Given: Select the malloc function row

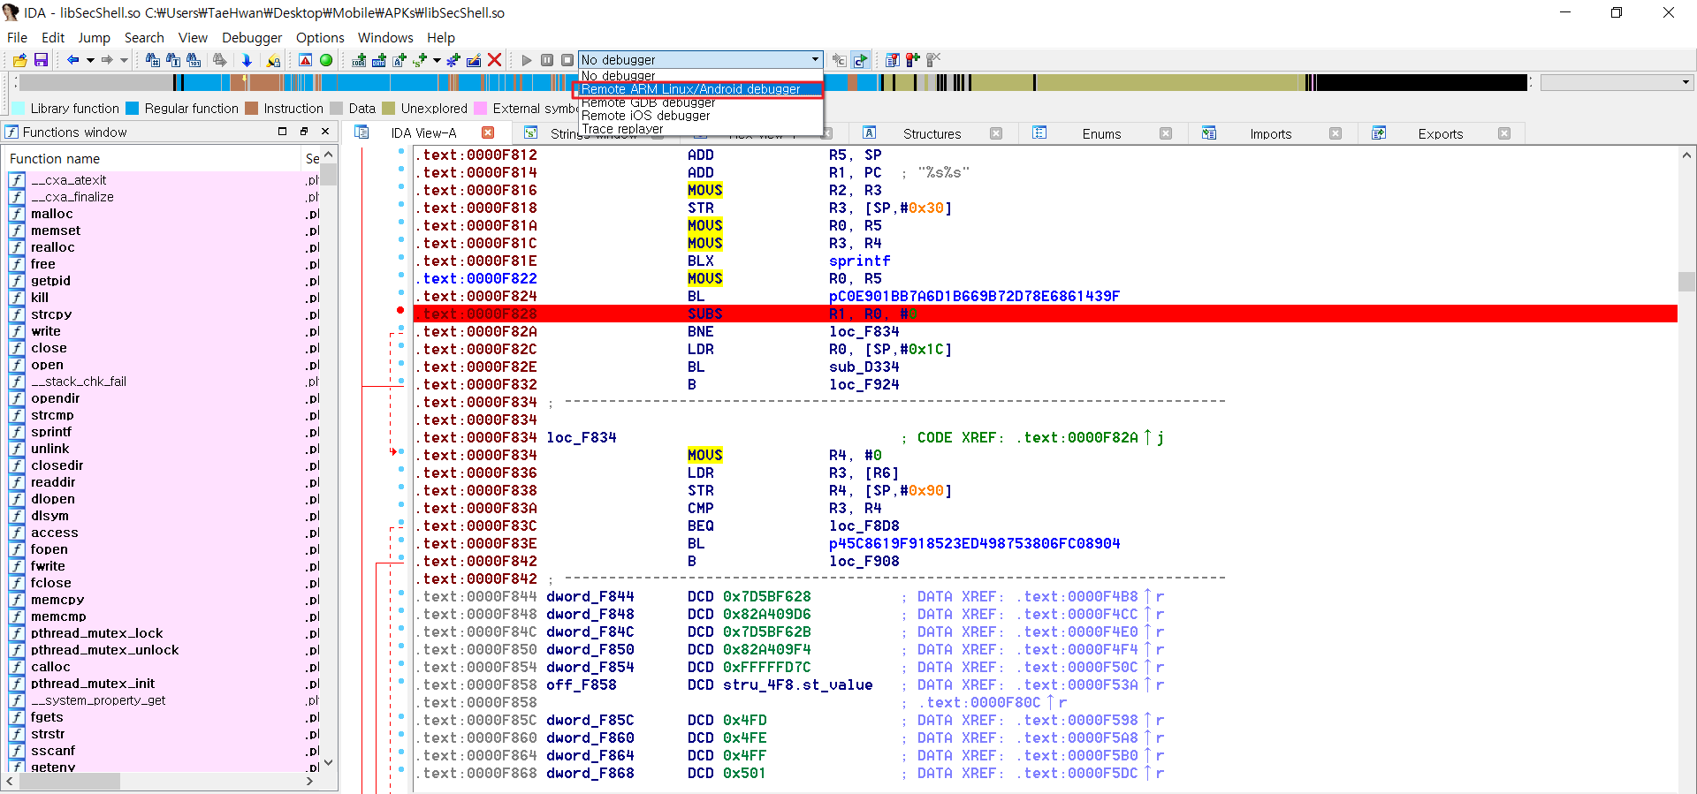Looking at the screenshot, I should pos(164,214).
